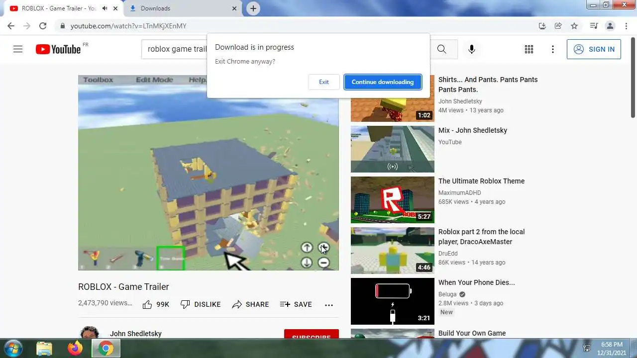This screenshot has height=358, width=637.
Task: Click the DISLIKE button
Action: pos(201,304)
